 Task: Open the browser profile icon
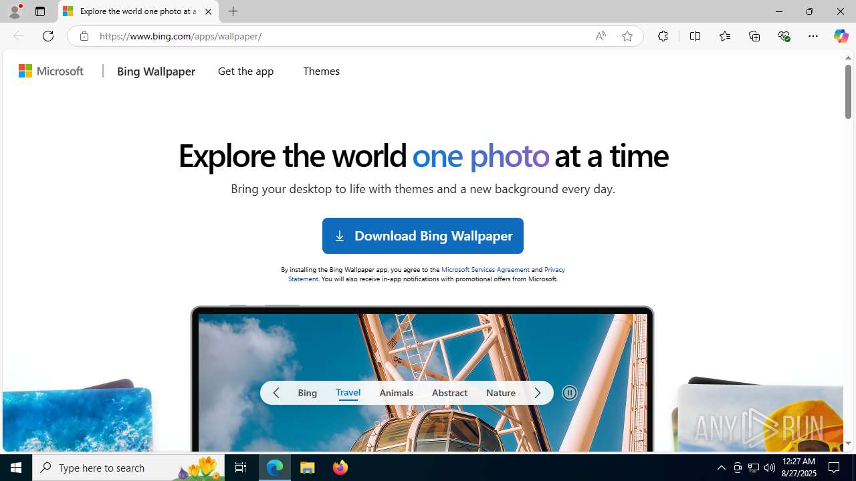click(x=15, y=11)
